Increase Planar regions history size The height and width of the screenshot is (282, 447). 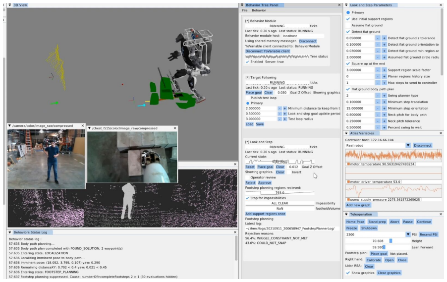click(x=384, y=76)
